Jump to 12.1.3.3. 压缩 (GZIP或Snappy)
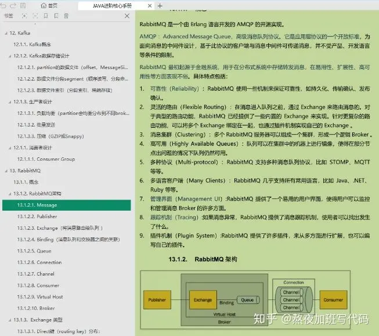Image resolution: width=379 pixels, height=336 pixels. [50, 136]
